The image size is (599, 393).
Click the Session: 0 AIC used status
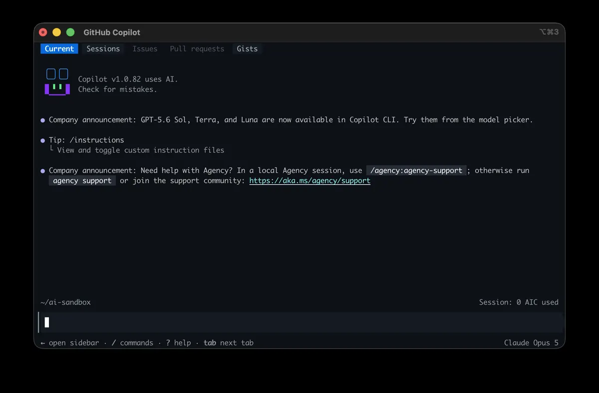[x=519, y=302]
